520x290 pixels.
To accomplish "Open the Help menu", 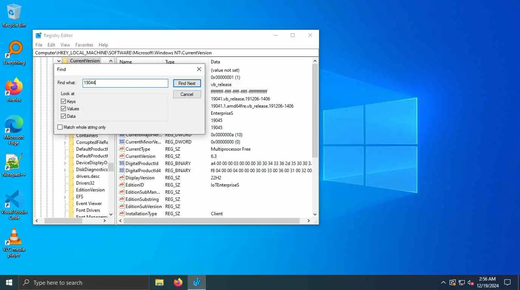I will (x=103, y=45).
